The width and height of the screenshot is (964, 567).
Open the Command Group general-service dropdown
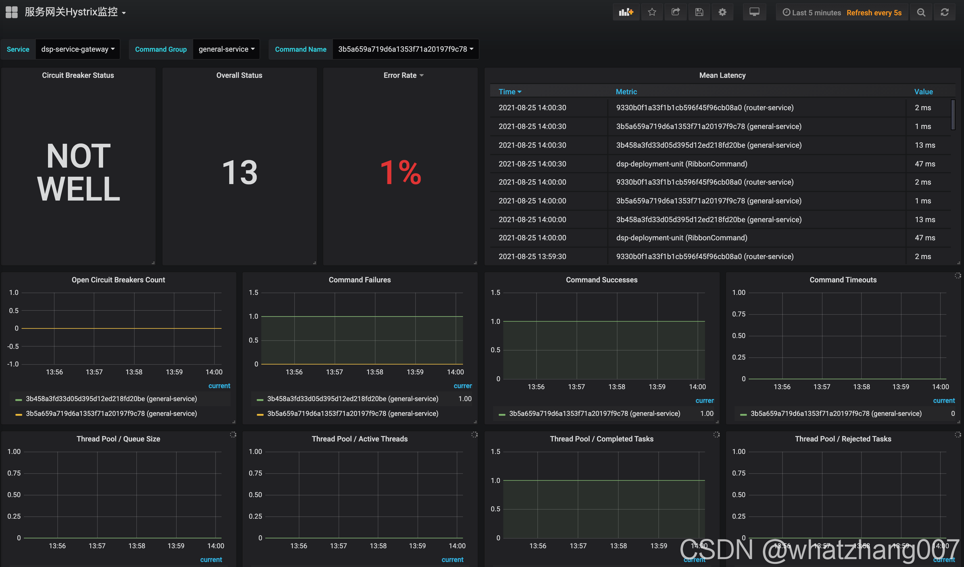tap(226, 49)
